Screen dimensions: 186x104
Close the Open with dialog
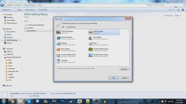(128, 18)
